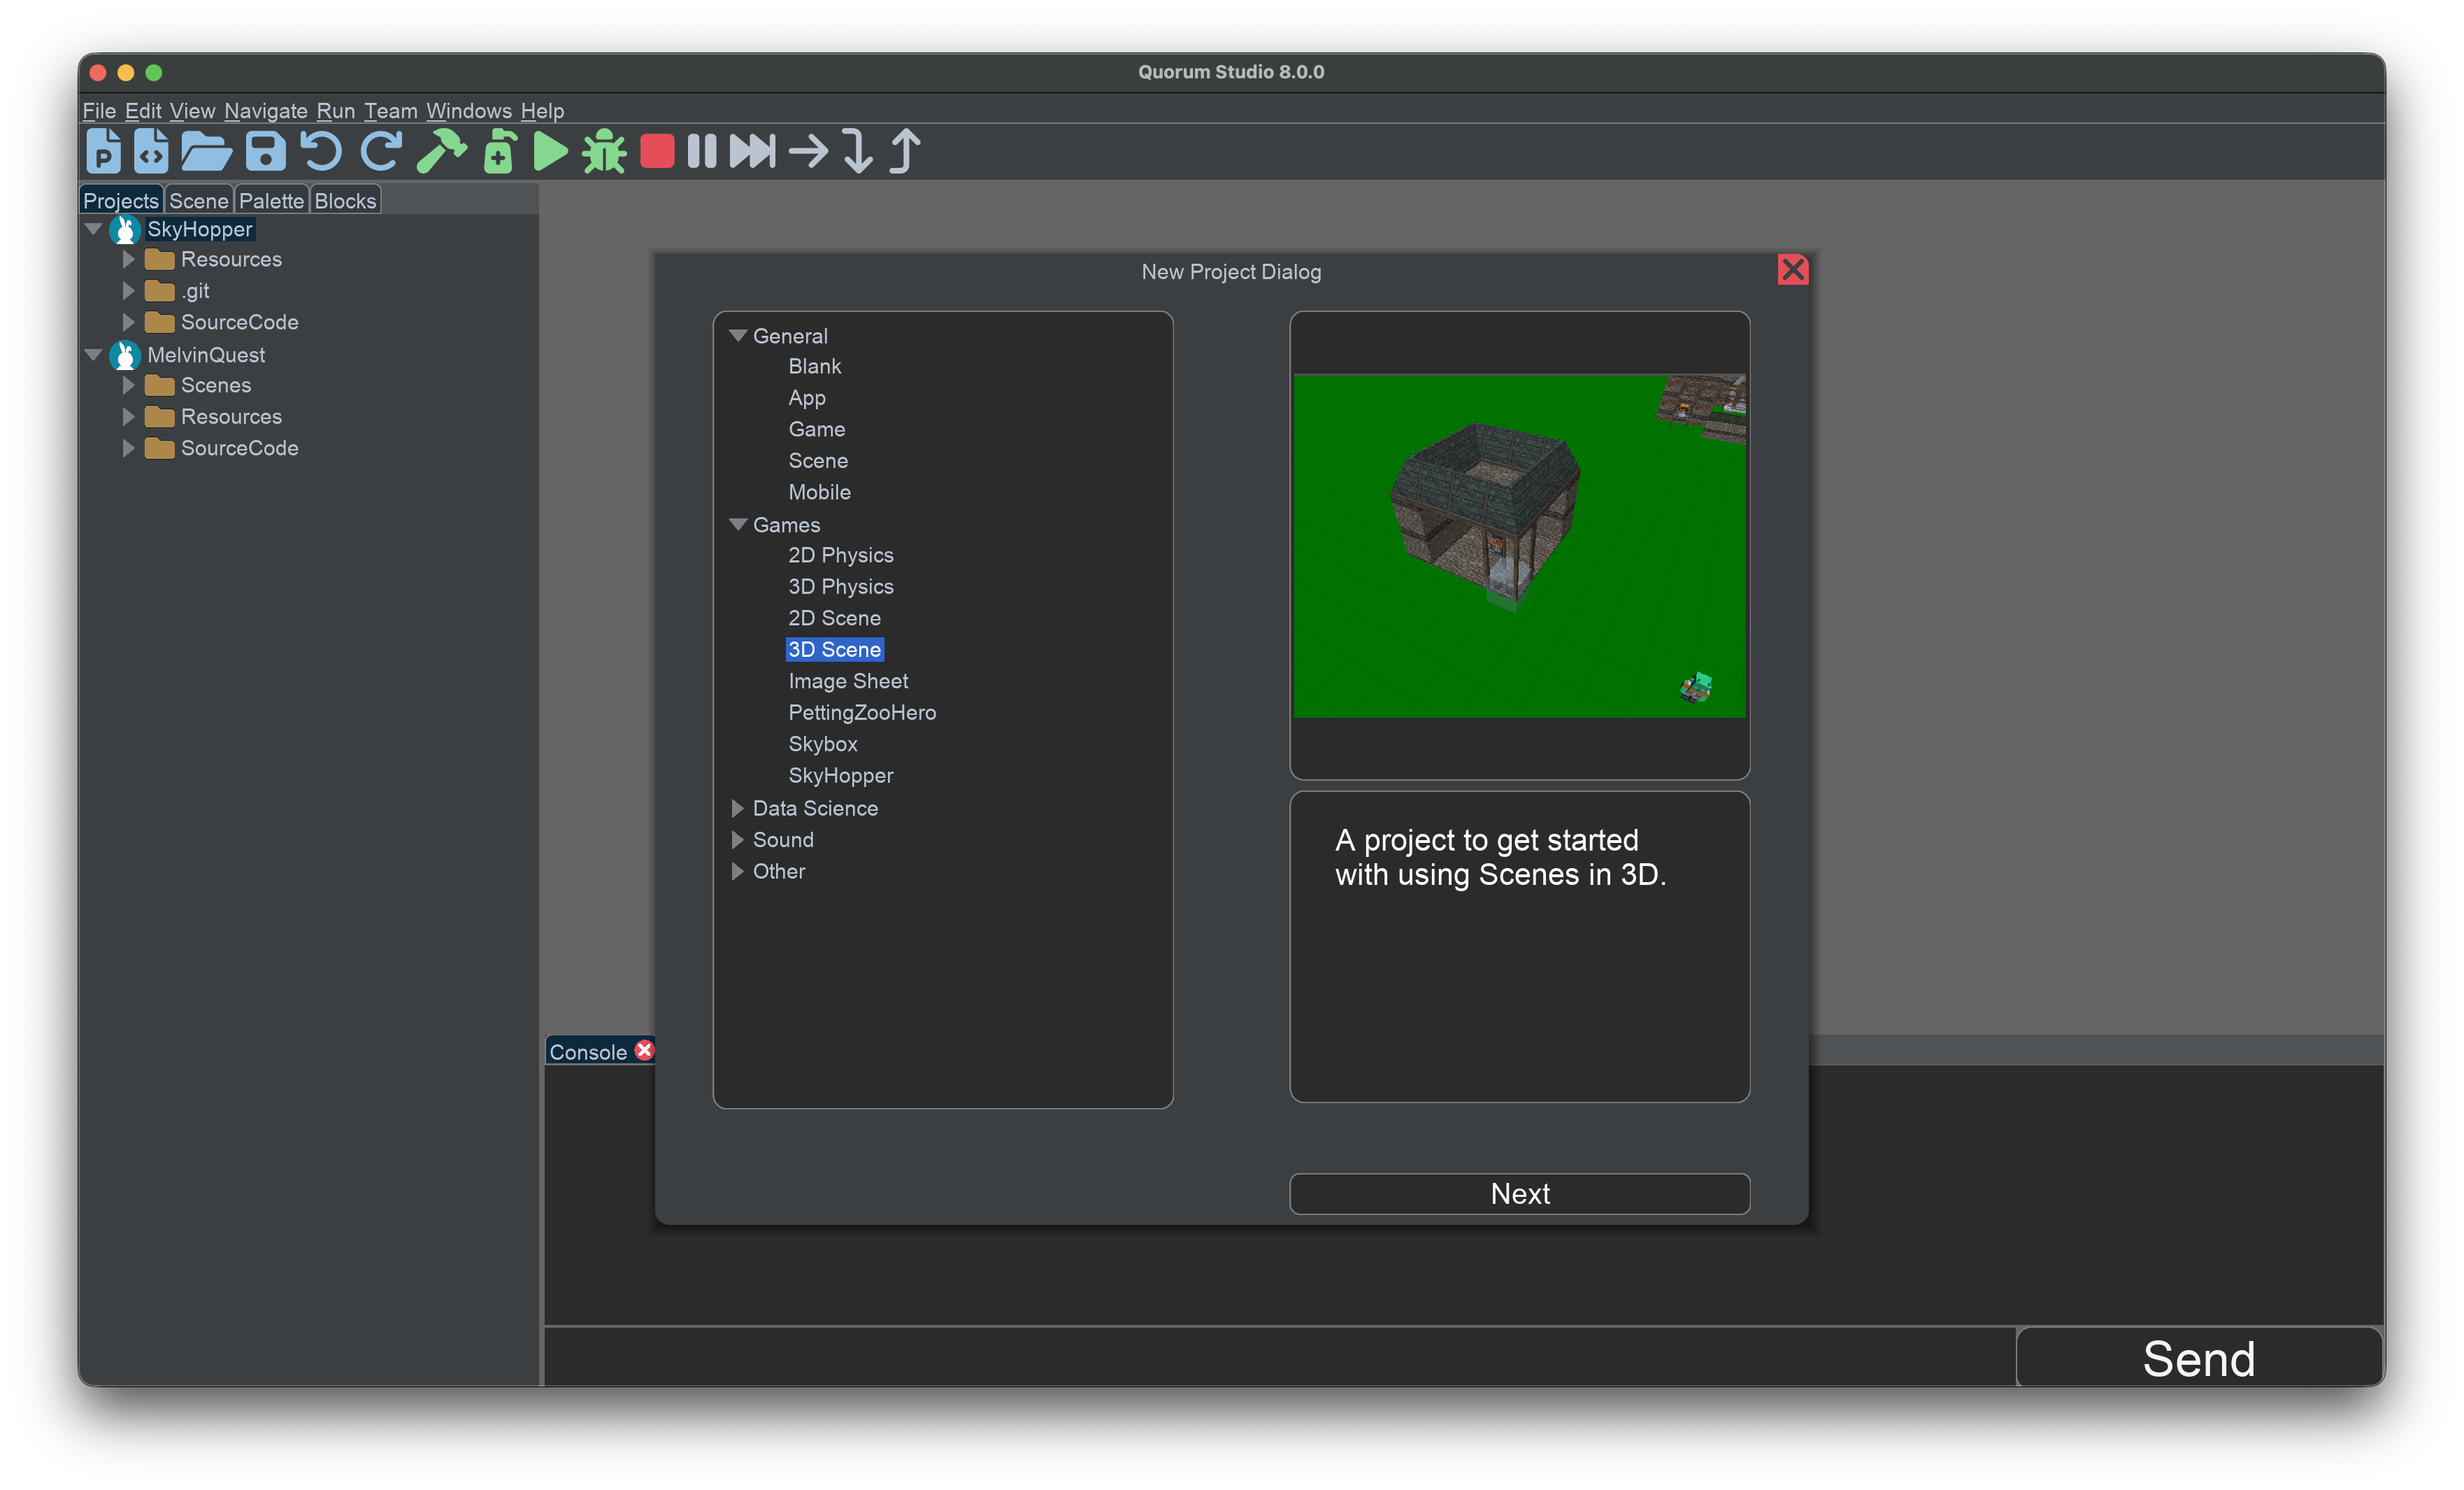Select the Blank project template
The width and height of the screenshot is (2464, 1490).
[815, 367]
